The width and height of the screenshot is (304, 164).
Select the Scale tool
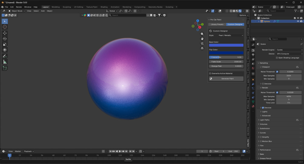click(x=5, y=44)
